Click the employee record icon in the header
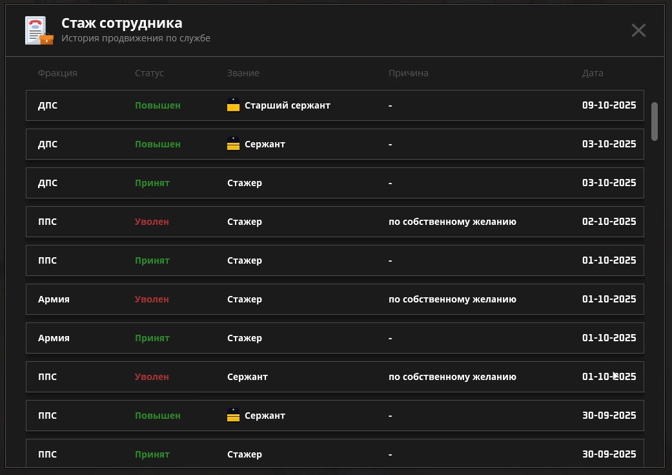 [x=39, y=30]
